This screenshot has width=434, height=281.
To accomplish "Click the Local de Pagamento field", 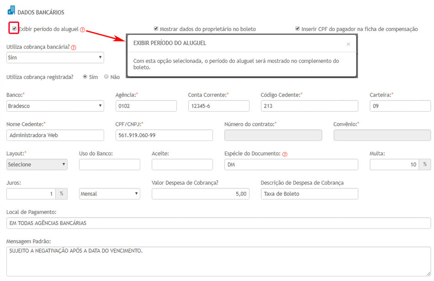I will coord(218,223).
